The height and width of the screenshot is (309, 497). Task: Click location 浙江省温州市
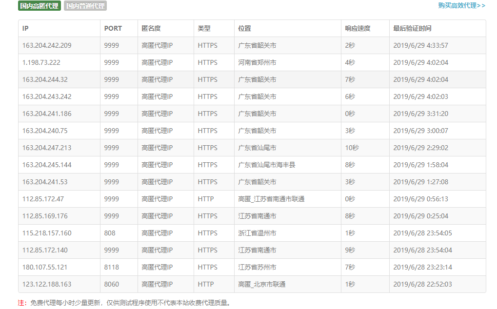coord(257,233)
